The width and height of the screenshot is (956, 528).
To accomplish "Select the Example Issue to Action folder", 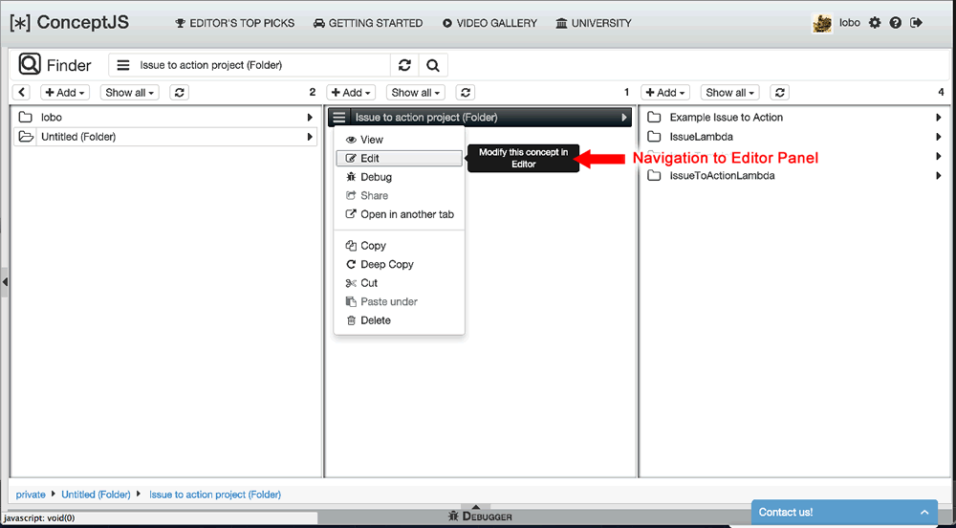I will (795, 117).
